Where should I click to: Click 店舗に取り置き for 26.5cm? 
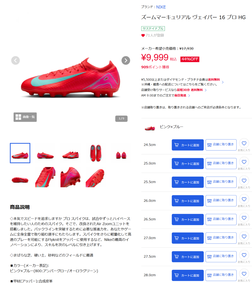click(x=221, y=219)
